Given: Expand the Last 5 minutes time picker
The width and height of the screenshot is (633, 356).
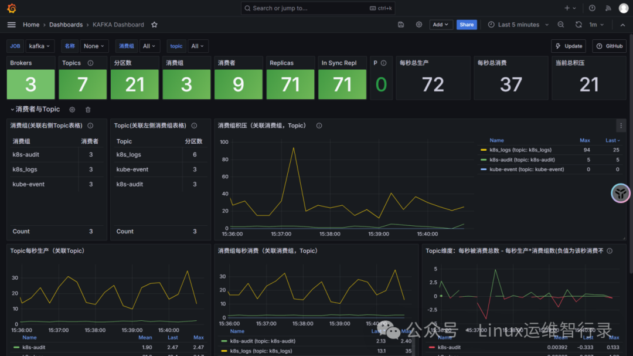Looking at the screenshot, I should pyautogui.click(x=519, y=25).
